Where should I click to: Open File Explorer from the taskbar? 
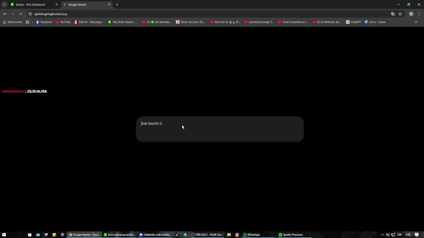point(229,235)
